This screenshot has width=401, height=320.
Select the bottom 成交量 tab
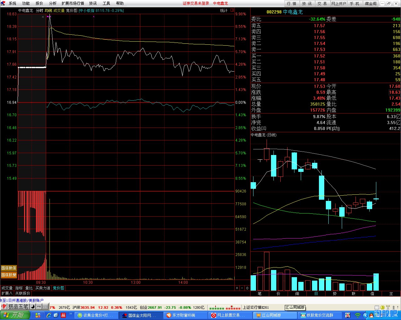7,288
